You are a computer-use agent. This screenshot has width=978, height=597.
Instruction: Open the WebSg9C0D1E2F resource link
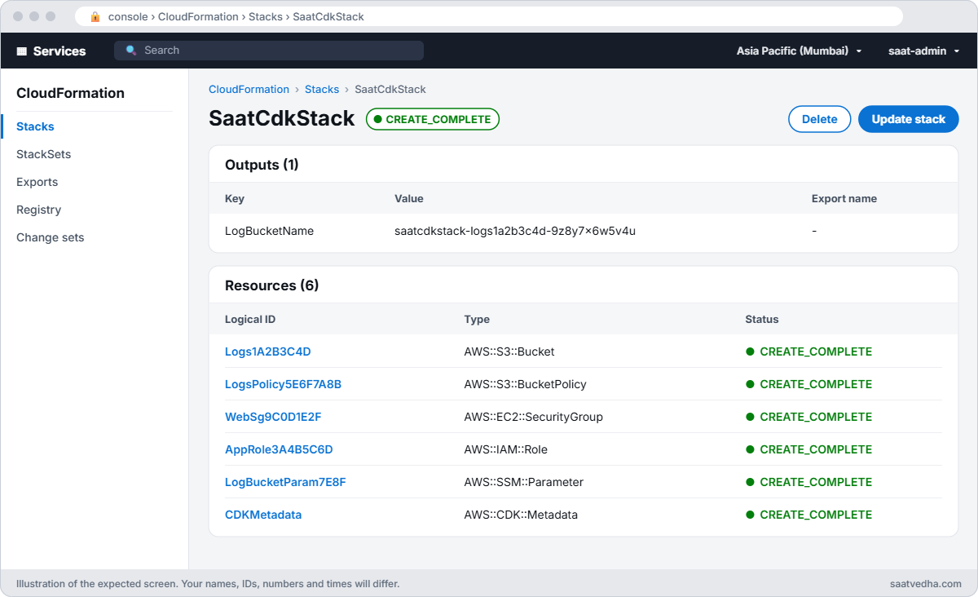pos(273,417)
